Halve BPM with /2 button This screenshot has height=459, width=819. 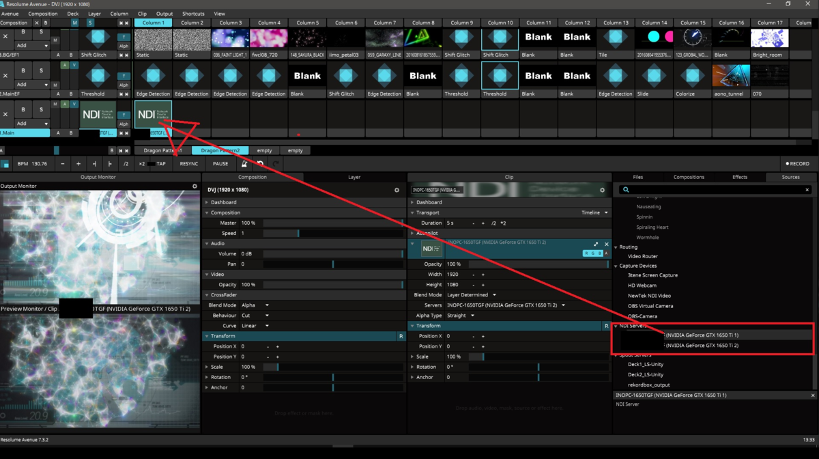point(126,164)
